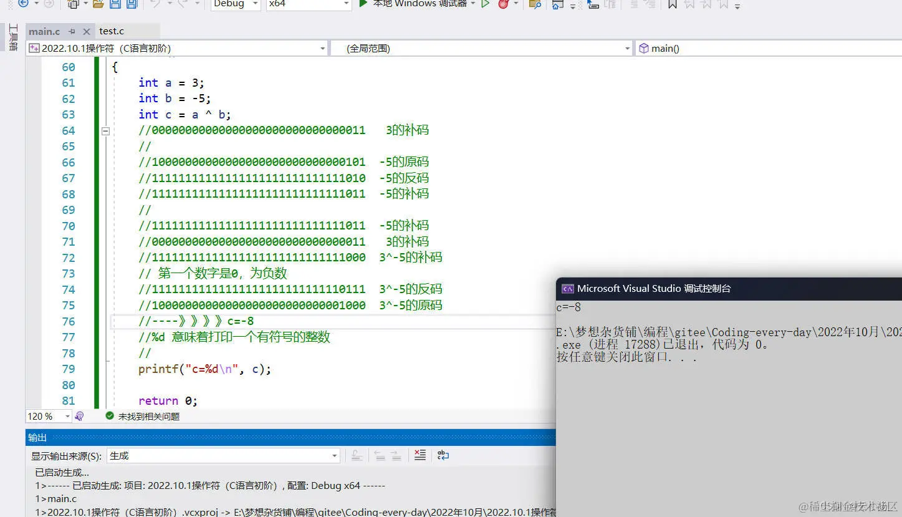
Task: Open the 2022.10.1操作符 project scope dropdown
Action: click(177, 48)
